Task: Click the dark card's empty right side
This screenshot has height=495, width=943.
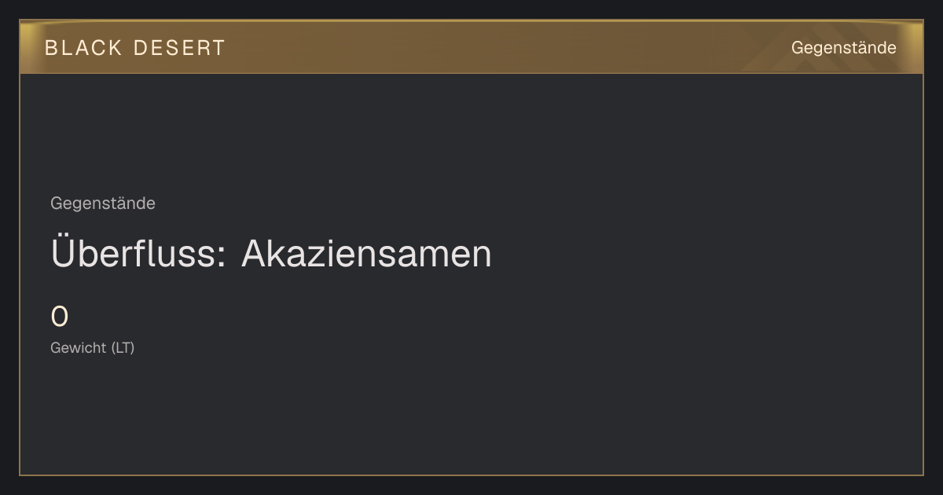Action: point(707,275)
